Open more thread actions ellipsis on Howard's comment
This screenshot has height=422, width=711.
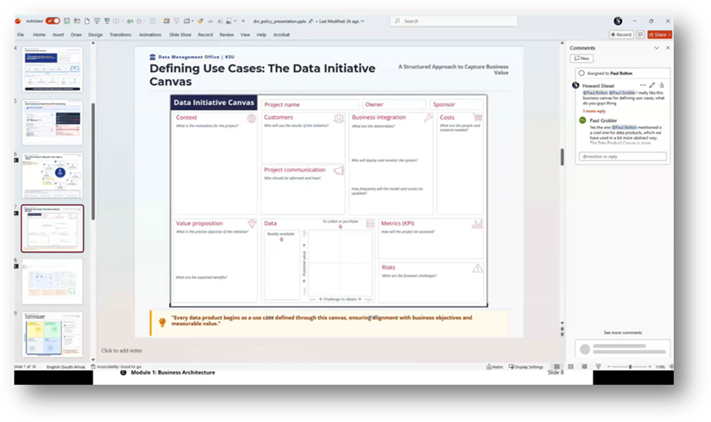tap(642, 86)
